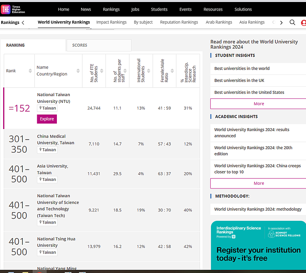
Task: Open Students menu item
Action: 159,9
